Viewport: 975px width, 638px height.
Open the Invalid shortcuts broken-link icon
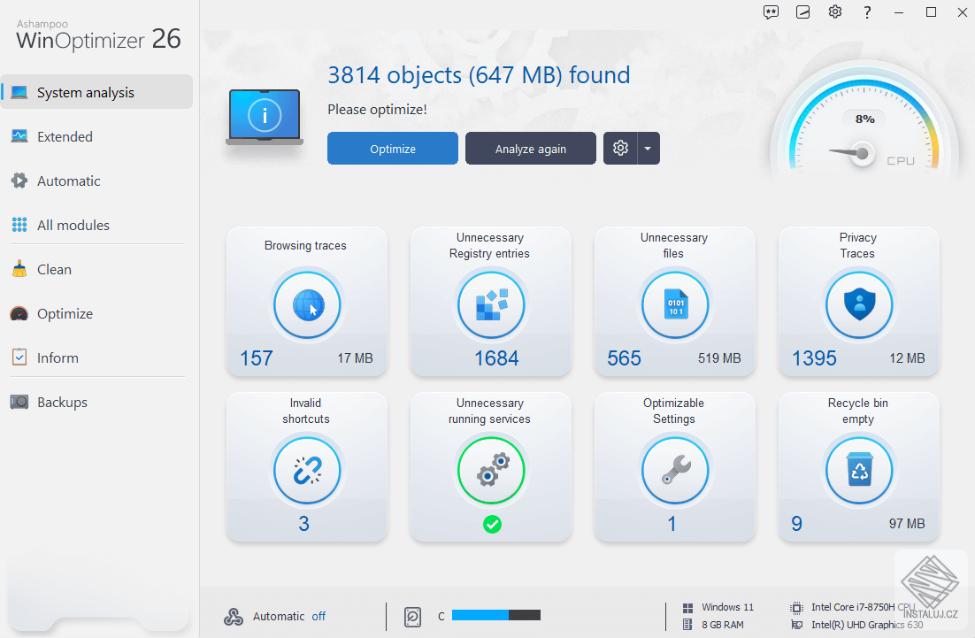click(307, 471)
